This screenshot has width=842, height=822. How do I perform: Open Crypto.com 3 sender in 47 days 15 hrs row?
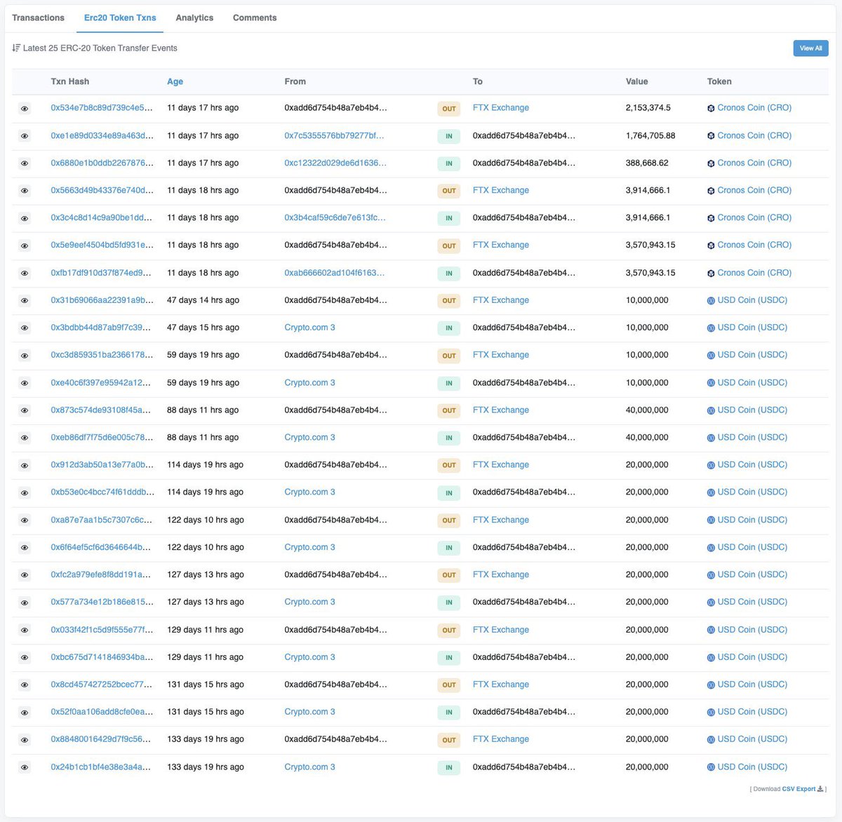tap(309, 328)
